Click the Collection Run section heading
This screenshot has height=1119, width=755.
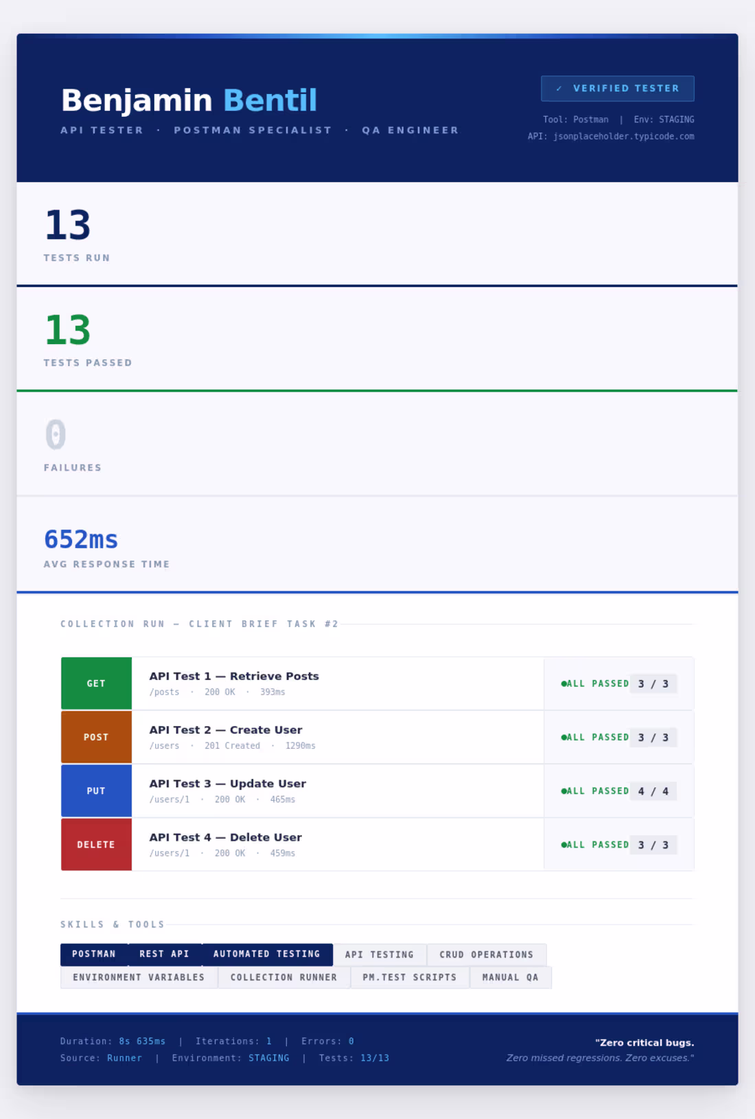pos(200,624)
